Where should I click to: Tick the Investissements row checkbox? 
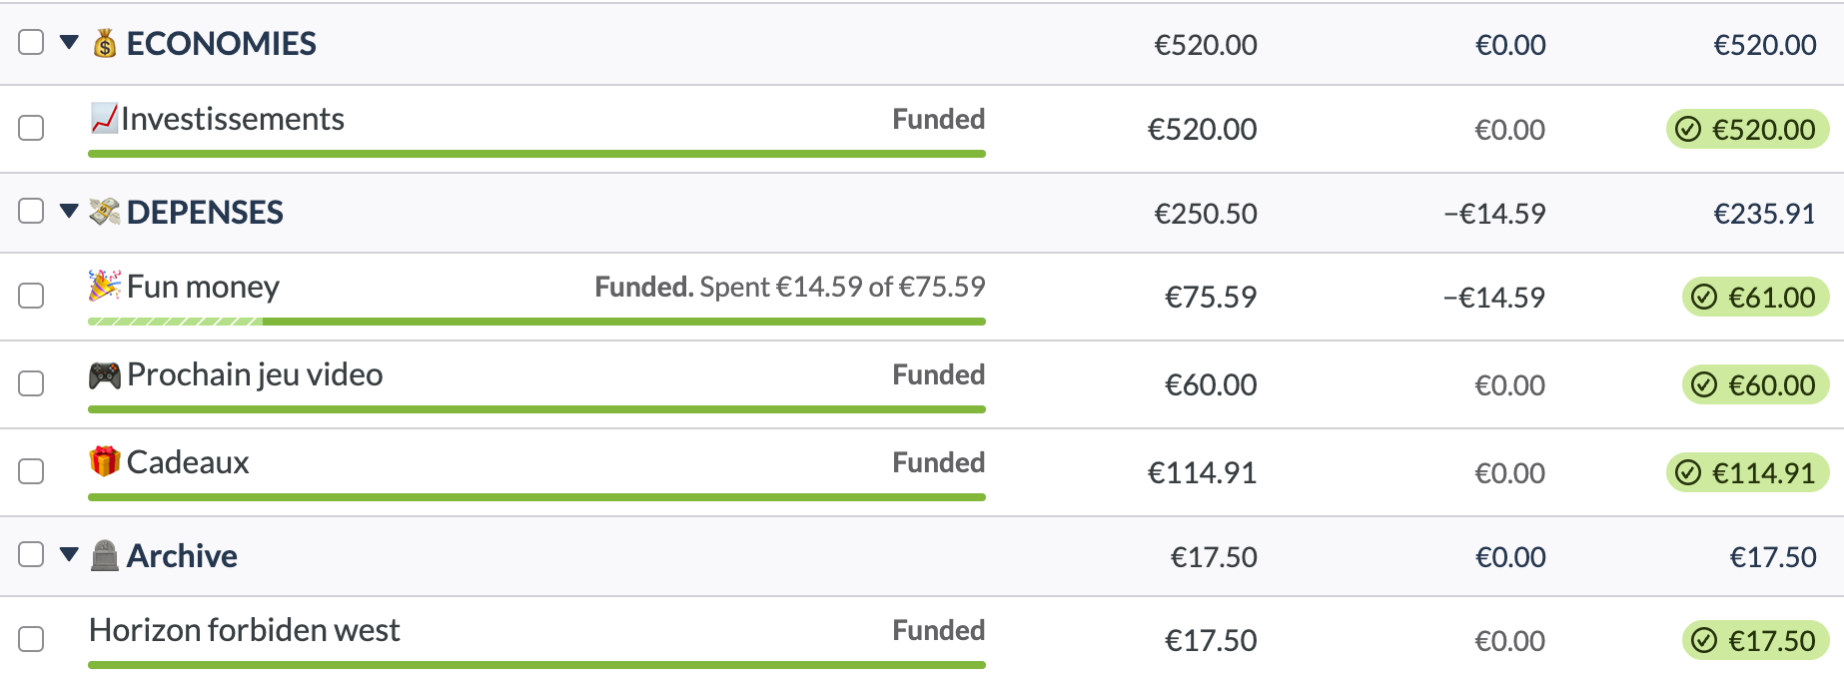point(32,129)
